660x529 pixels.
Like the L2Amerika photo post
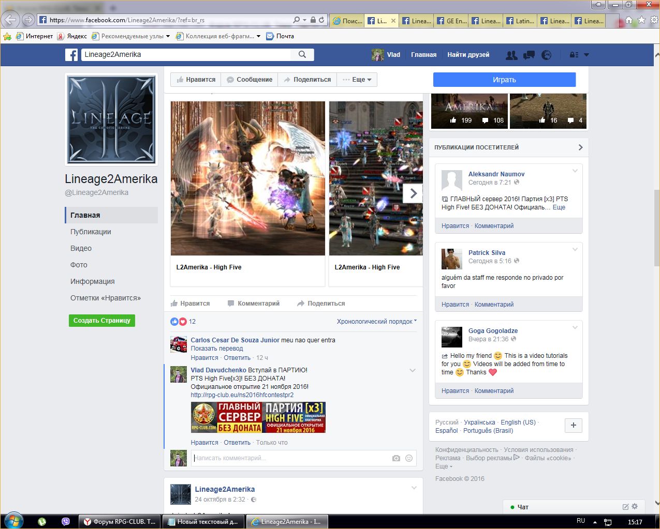tap(190, 304)
